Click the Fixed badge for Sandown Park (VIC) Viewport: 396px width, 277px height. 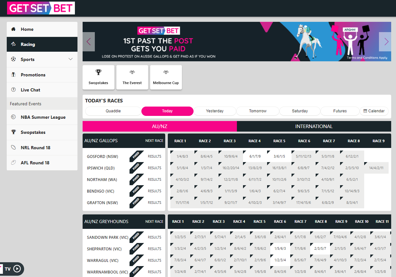[x=136, y=237]
